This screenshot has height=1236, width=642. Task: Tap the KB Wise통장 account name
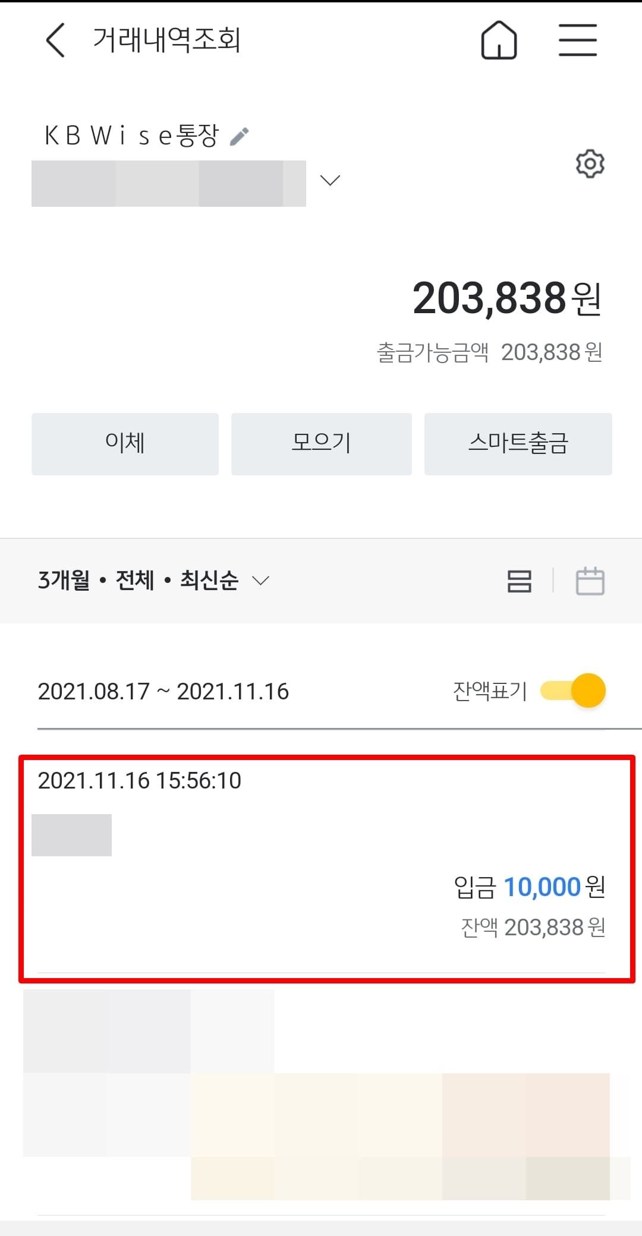[131, 136]
